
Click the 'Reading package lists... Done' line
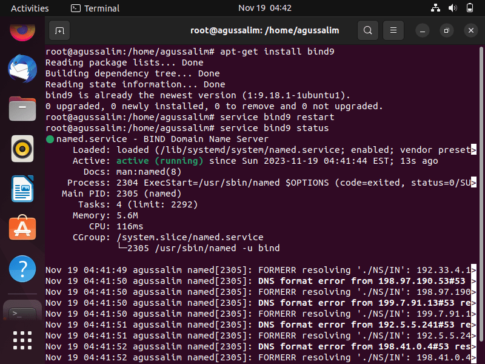[124, 62]
